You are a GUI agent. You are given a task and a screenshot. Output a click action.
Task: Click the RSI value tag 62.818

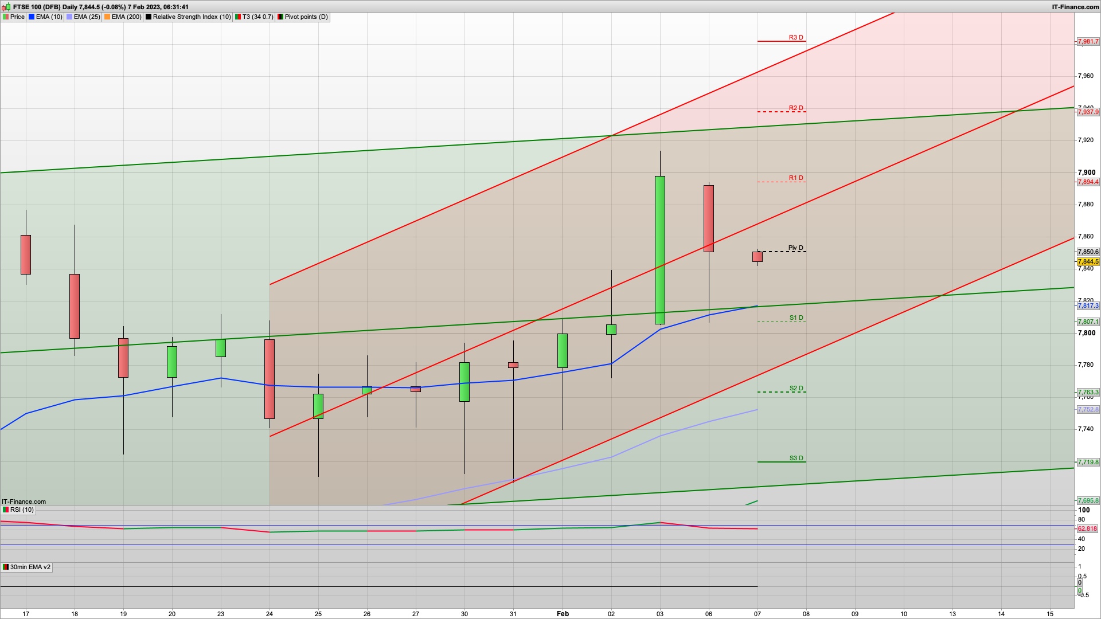(x=1087, y=528)
